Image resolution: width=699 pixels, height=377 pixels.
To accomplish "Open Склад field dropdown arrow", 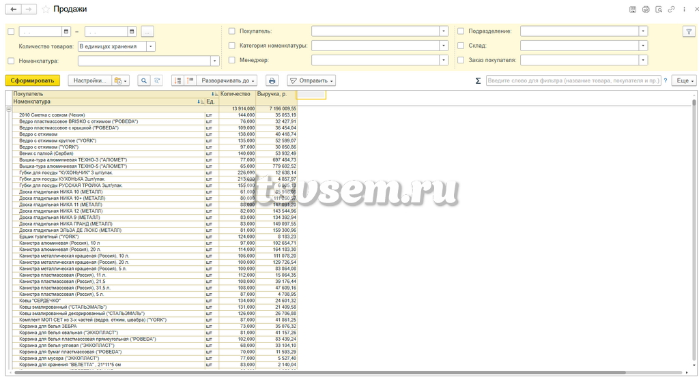I will point(643,46).
